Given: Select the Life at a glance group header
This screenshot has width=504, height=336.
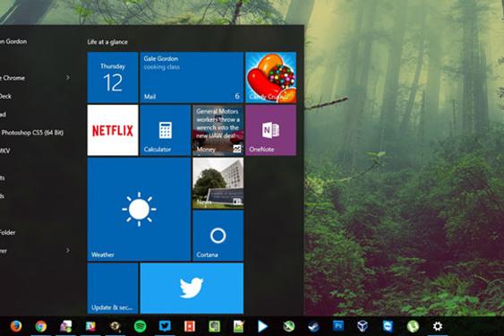Looking at the screenshot, I should [107, 42].
